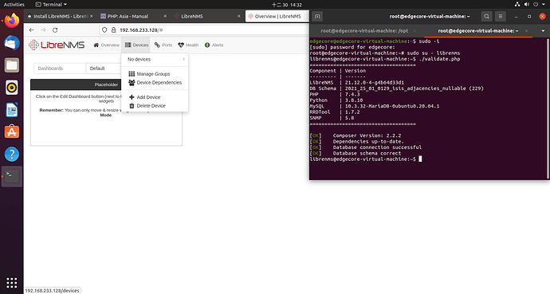This screenshot has width=550, height=294.
Task: Click the terminal search icon
Action: point(486,17)
